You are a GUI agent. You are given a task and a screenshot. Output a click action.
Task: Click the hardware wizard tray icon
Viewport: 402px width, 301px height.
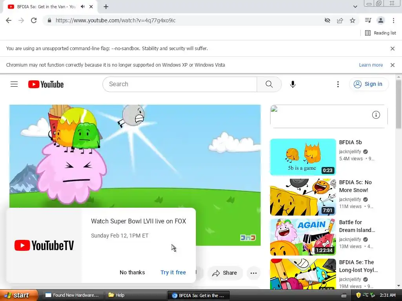click(373, 296)
